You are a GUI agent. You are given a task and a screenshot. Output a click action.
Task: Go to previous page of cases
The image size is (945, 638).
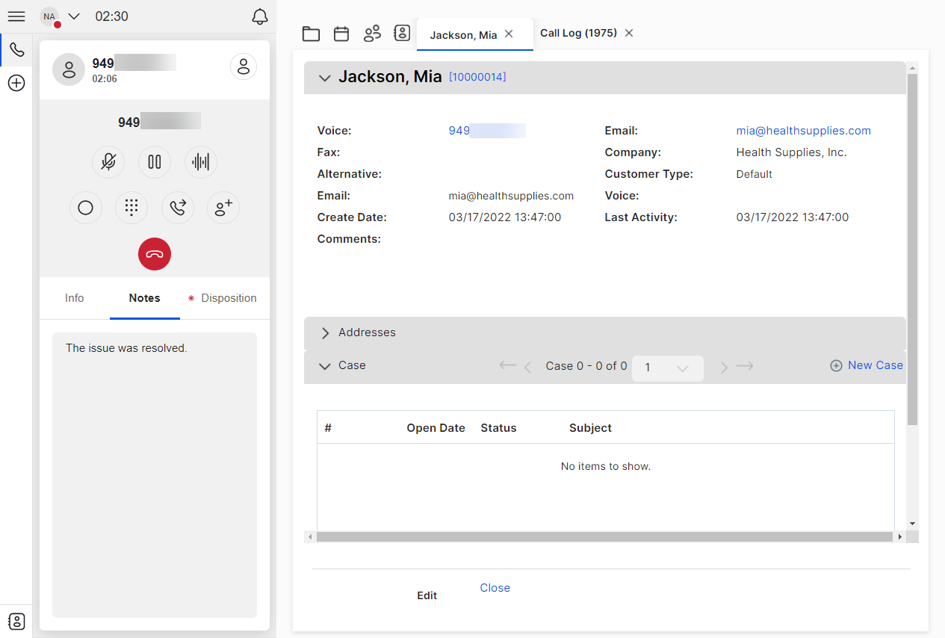(x=528, y=367)
